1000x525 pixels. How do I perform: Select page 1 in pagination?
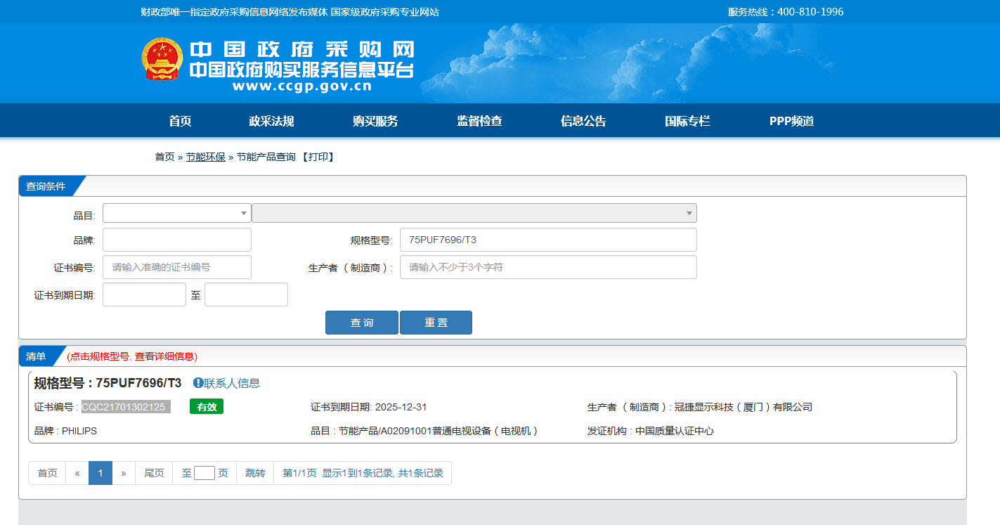pyautogui.click(x=100, y=473)
